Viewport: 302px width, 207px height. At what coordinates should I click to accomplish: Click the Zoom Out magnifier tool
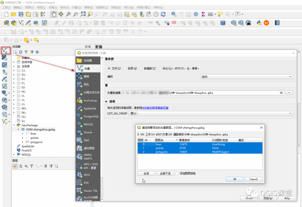(x=75, y=14)
